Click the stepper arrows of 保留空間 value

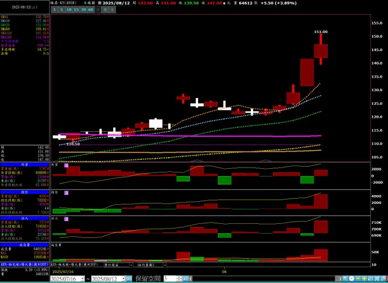(179, 279)
